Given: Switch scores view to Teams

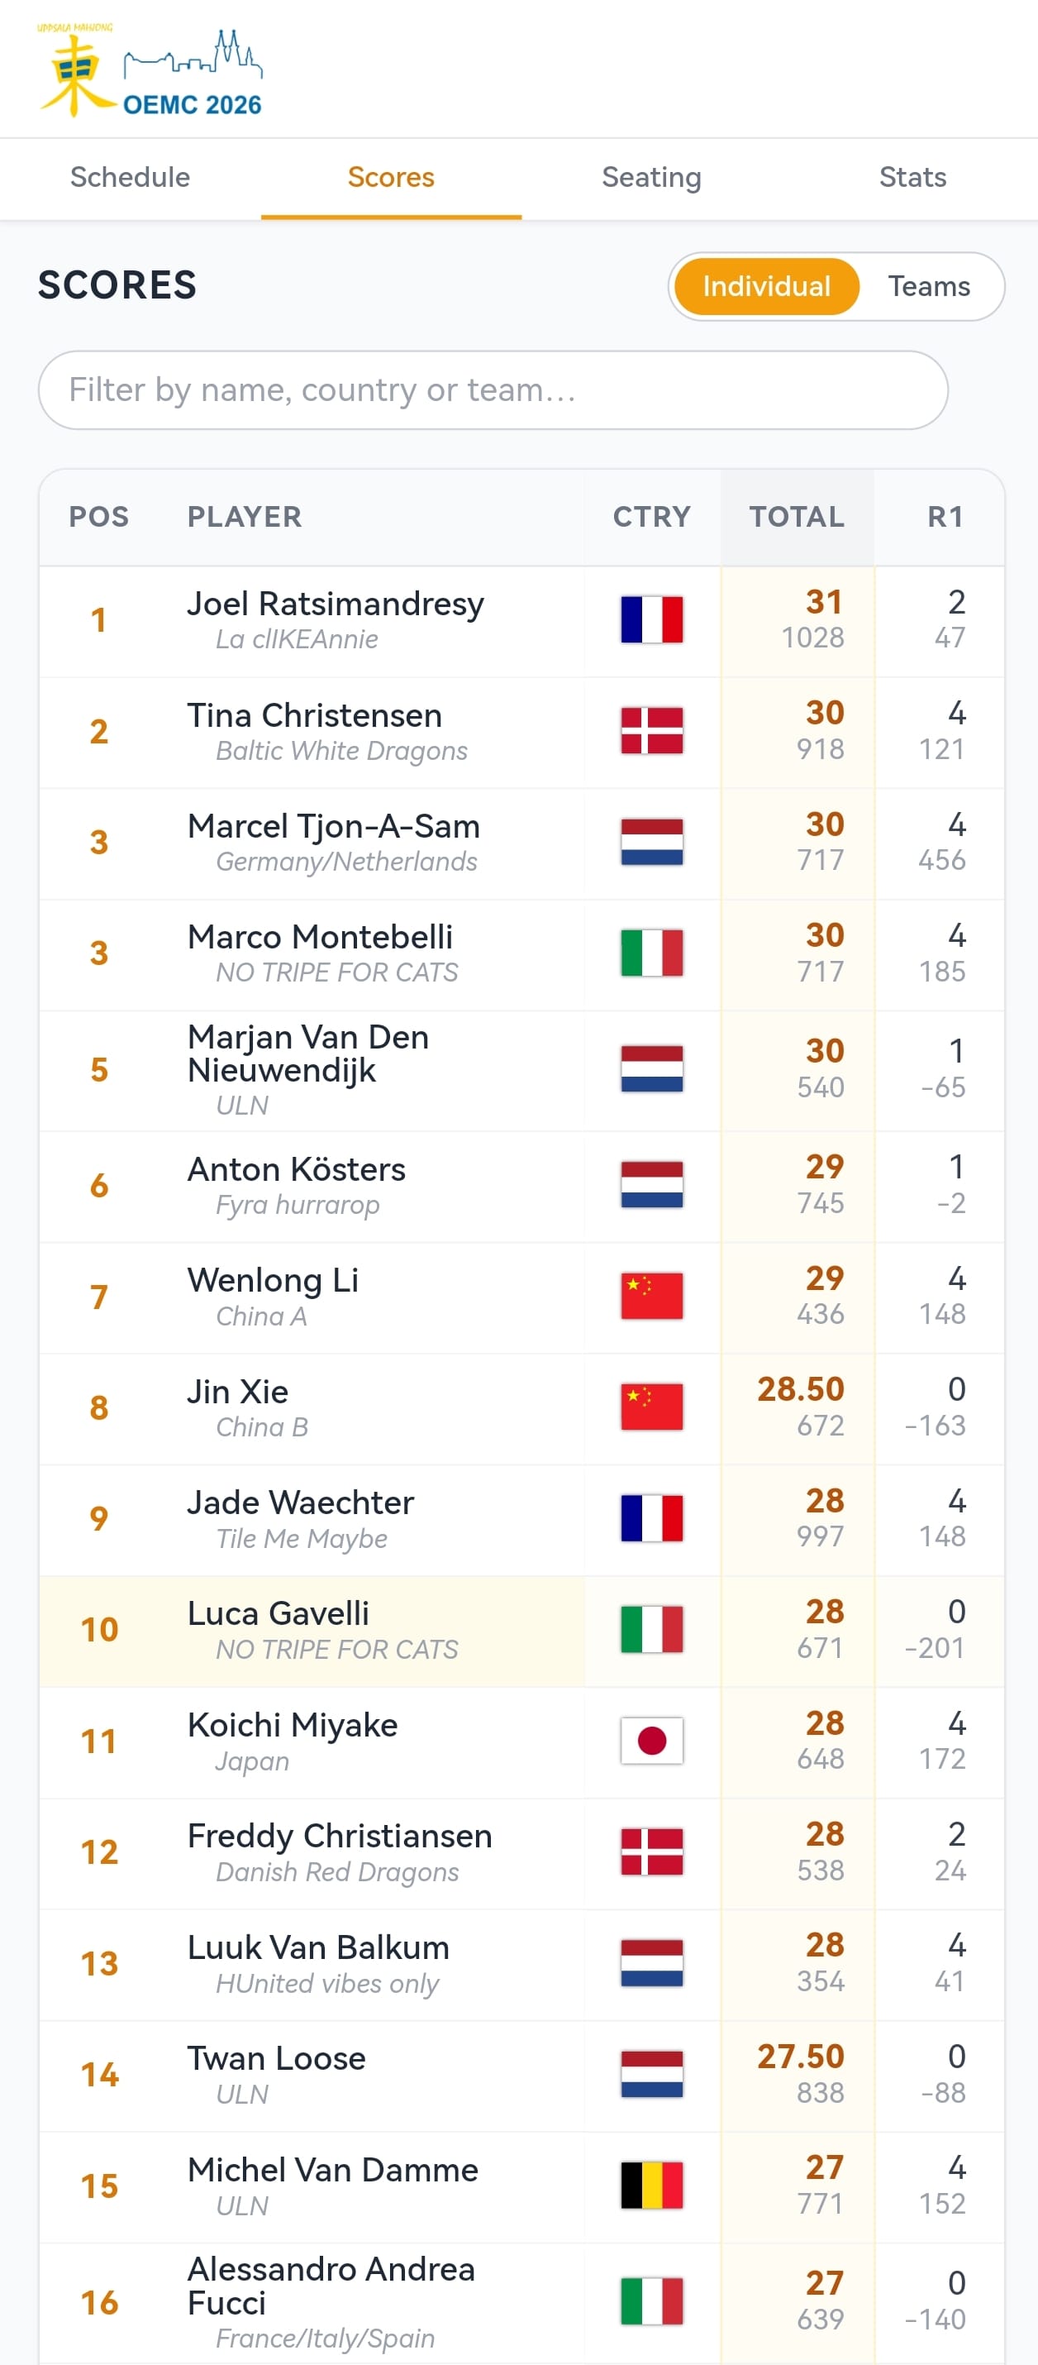Looking at the screenshot, I should (x=929, y=286).
